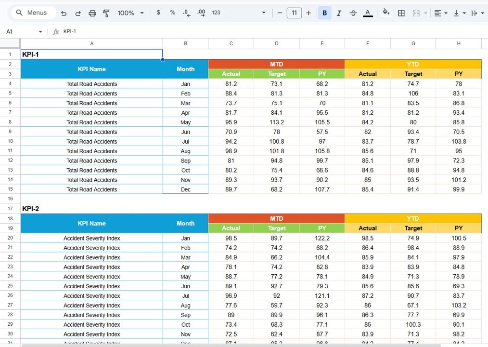Apply bold formatting to selected cell
This screenshot has width=488, height=347.
tap(324, 13)
